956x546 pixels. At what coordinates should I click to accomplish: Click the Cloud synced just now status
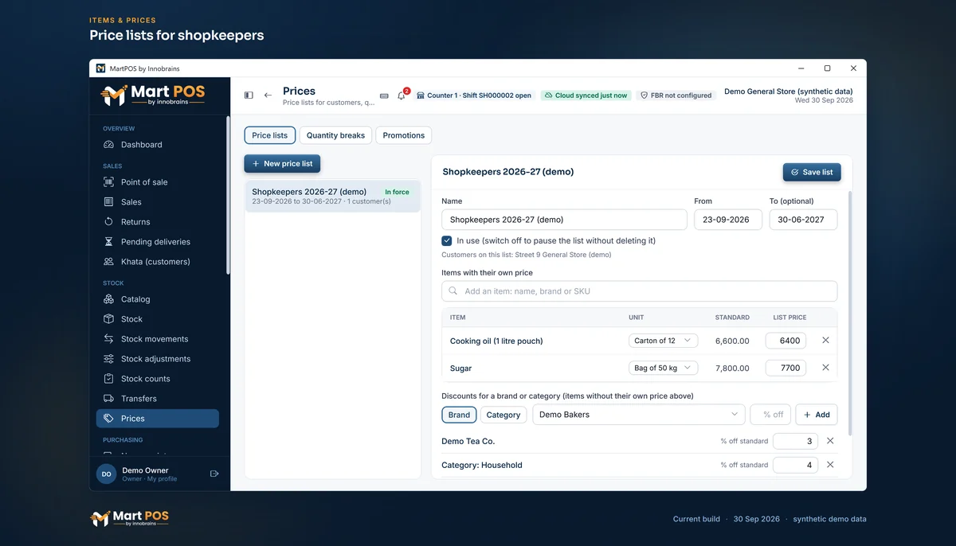coord(586,96)
